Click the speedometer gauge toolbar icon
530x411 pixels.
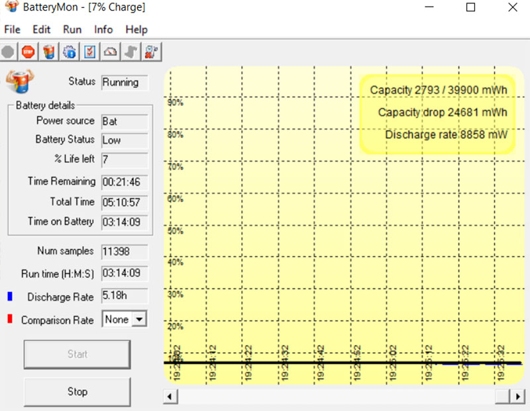[111, 51]
